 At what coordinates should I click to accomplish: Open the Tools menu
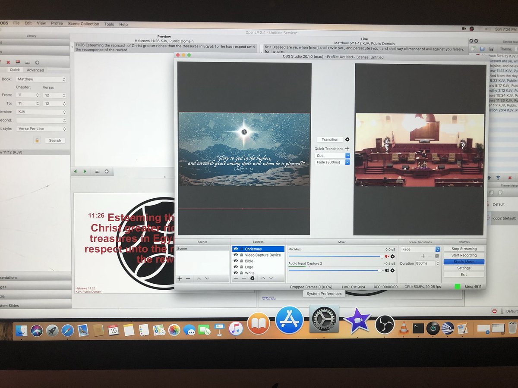[x=109, y=24]
